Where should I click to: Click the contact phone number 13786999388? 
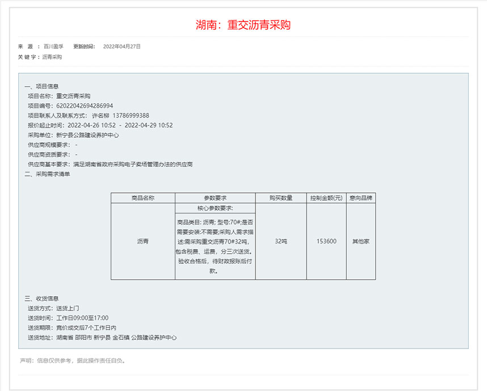pos(130,116)
